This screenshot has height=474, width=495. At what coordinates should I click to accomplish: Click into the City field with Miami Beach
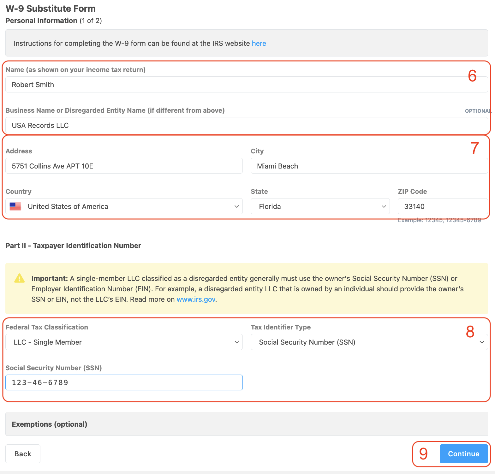tap(369, 166)
